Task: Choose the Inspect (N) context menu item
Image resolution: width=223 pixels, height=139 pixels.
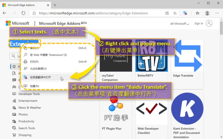Action: tap(58, 86)
